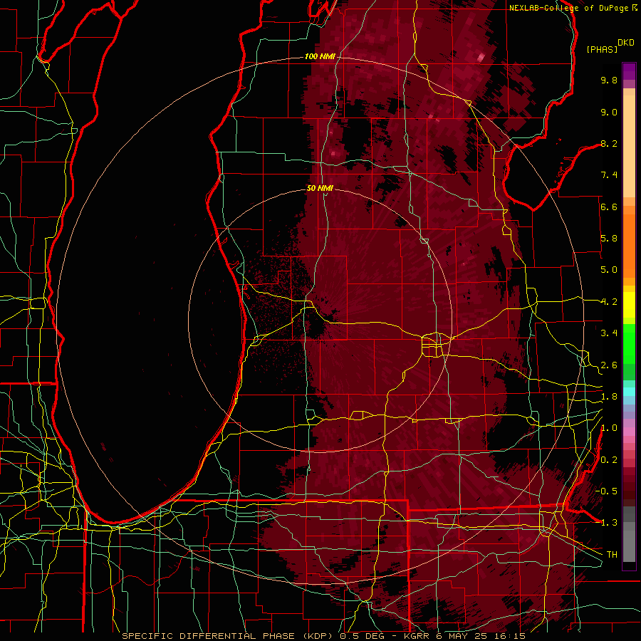Click the DKD units label above the scale
The height and width of the screenshot is (641, 641).
626,43
